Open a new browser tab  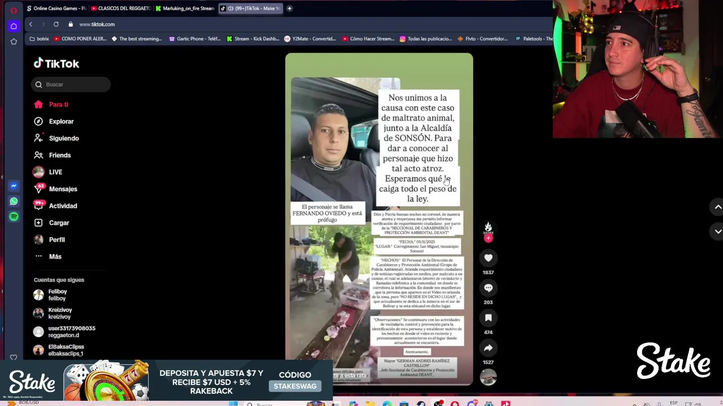289,8
